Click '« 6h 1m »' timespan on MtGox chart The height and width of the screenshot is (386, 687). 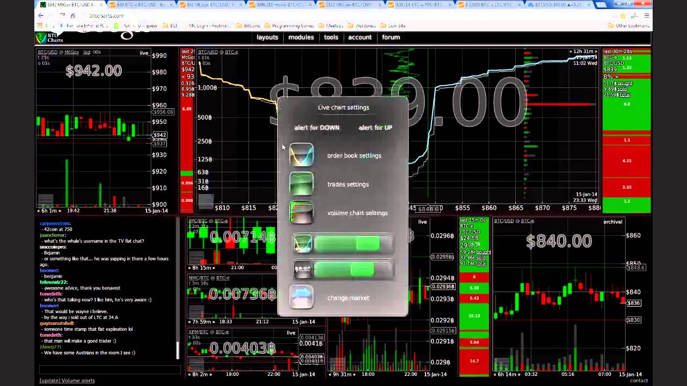[x=48, y=211]
